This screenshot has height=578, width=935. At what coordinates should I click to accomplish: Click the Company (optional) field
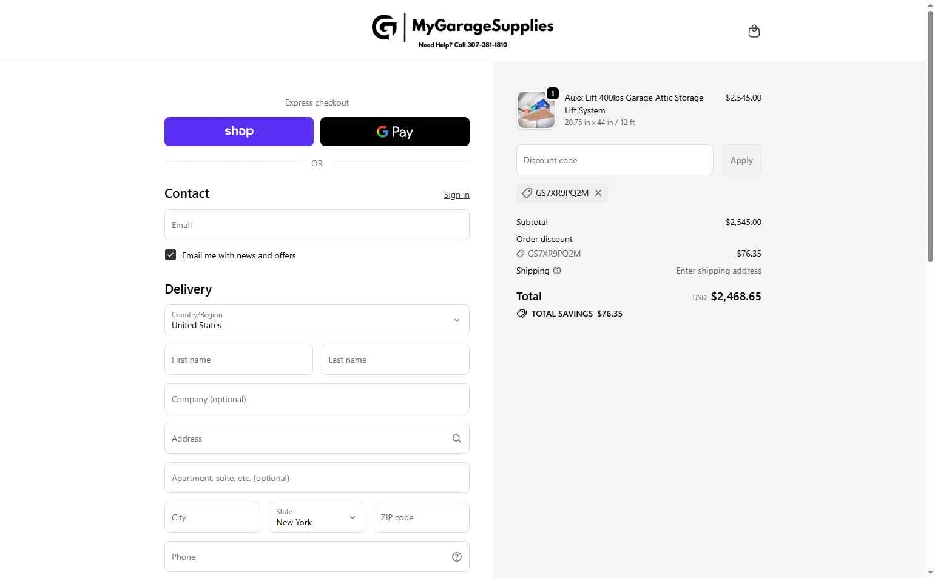coord(317,399)
